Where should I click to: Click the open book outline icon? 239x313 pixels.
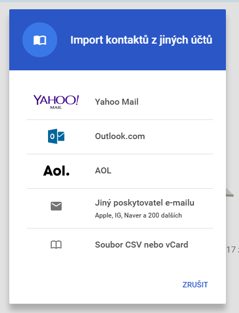point(56,245)
